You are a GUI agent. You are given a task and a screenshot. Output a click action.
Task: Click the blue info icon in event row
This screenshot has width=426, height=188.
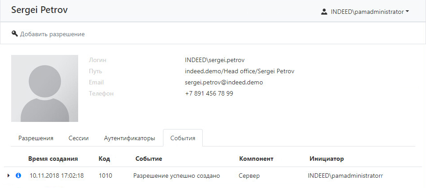pos(18,175)
